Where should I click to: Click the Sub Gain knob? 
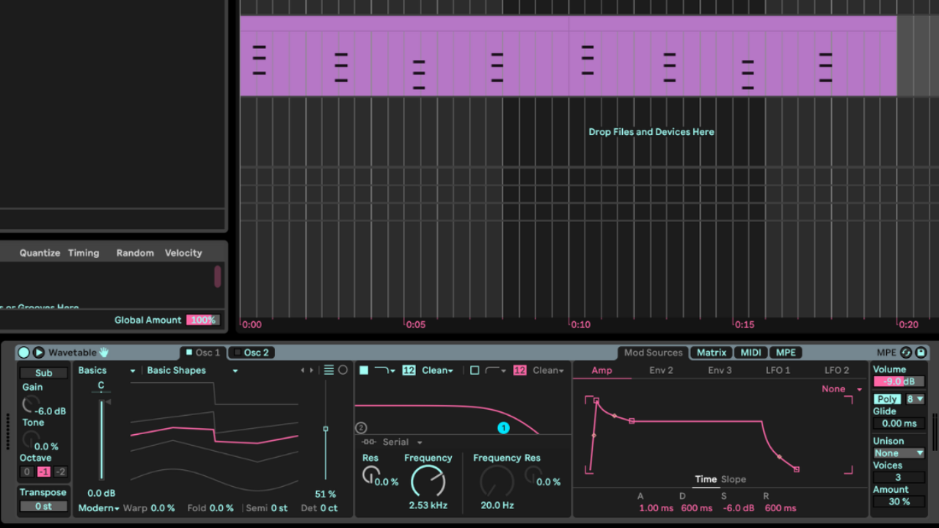[x=31, y=403]
